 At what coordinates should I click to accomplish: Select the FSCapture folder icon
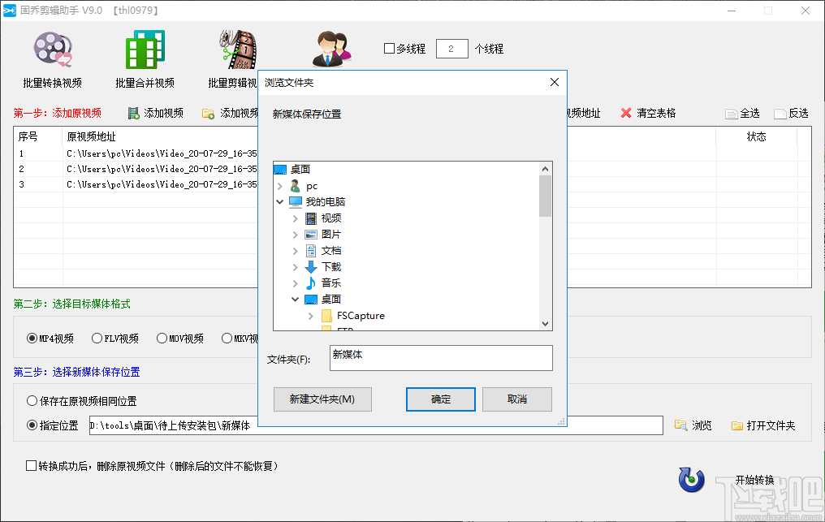pos(326,316)
